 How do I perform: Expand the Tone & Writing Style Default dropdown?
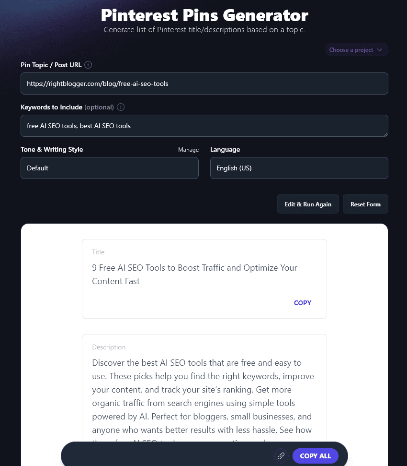[x=109, y=168]
